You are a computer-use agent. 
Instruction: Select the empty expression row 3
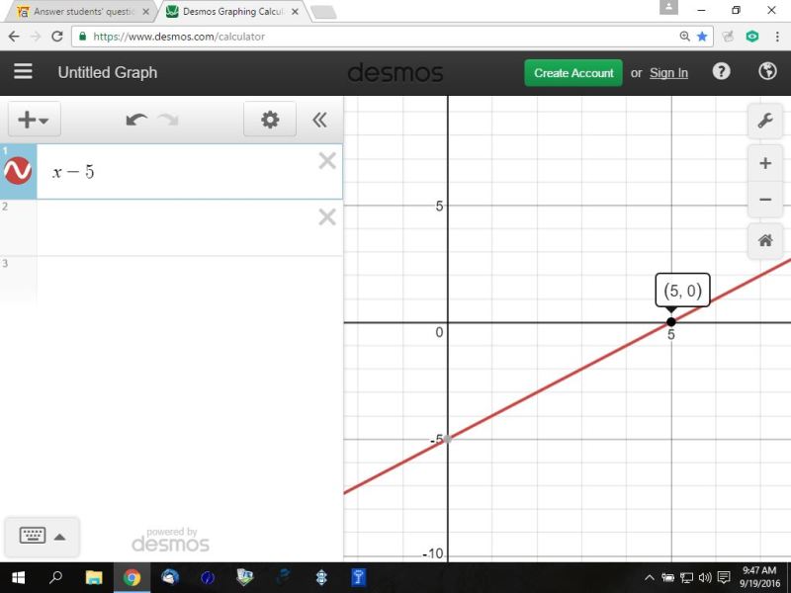(x=189, y=281)
